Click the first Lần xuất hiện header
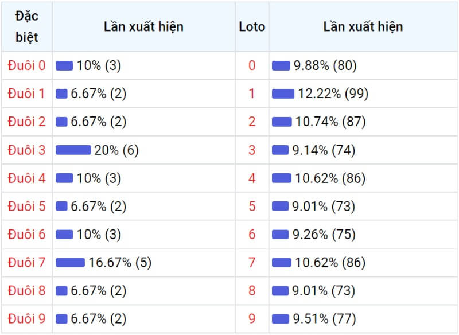459x335 pixels. click(144, 26)
